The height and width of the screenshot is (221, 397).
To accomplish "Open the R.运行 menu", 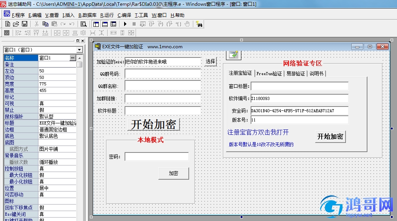I will point(107,15).
